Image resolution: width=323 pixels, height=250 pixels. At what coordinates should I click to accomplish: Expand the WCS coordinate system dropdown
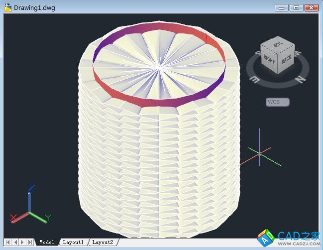coord(285,102)
